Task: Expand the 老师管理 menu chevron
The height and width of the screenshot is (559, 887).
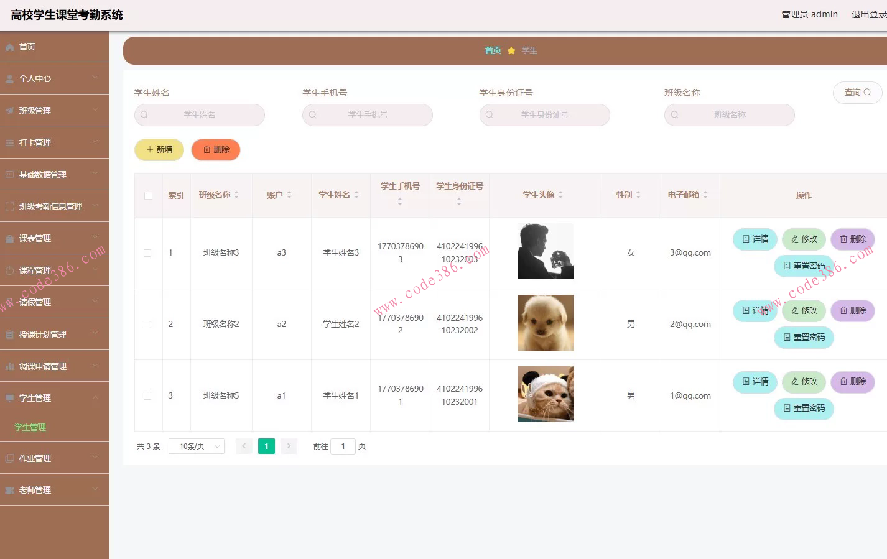Action: coord(95,489)
